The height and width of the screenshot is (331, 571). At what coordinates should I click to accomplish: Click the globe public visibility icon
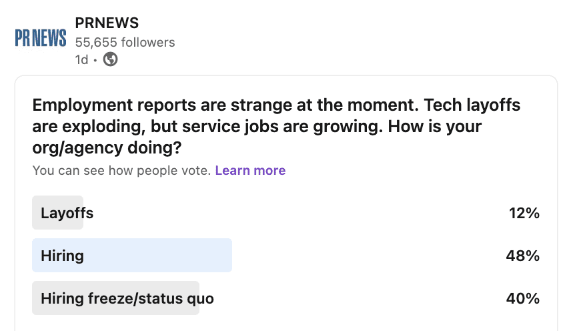(x=111, y=59)
